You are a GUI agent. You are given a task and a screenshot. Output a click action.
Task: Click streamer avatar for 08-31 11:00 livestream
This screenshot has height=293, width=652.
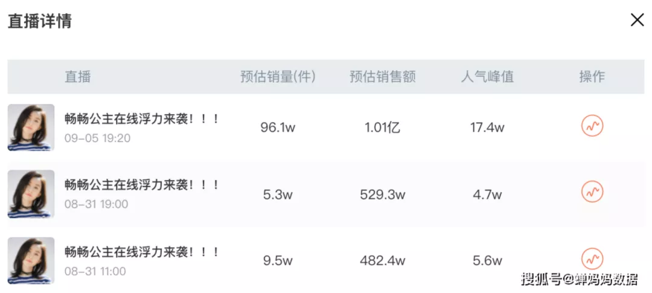point(31,260)
